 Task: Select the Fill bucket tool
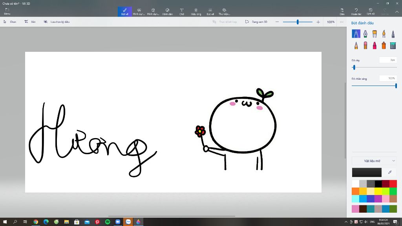[x=393, y=46]
